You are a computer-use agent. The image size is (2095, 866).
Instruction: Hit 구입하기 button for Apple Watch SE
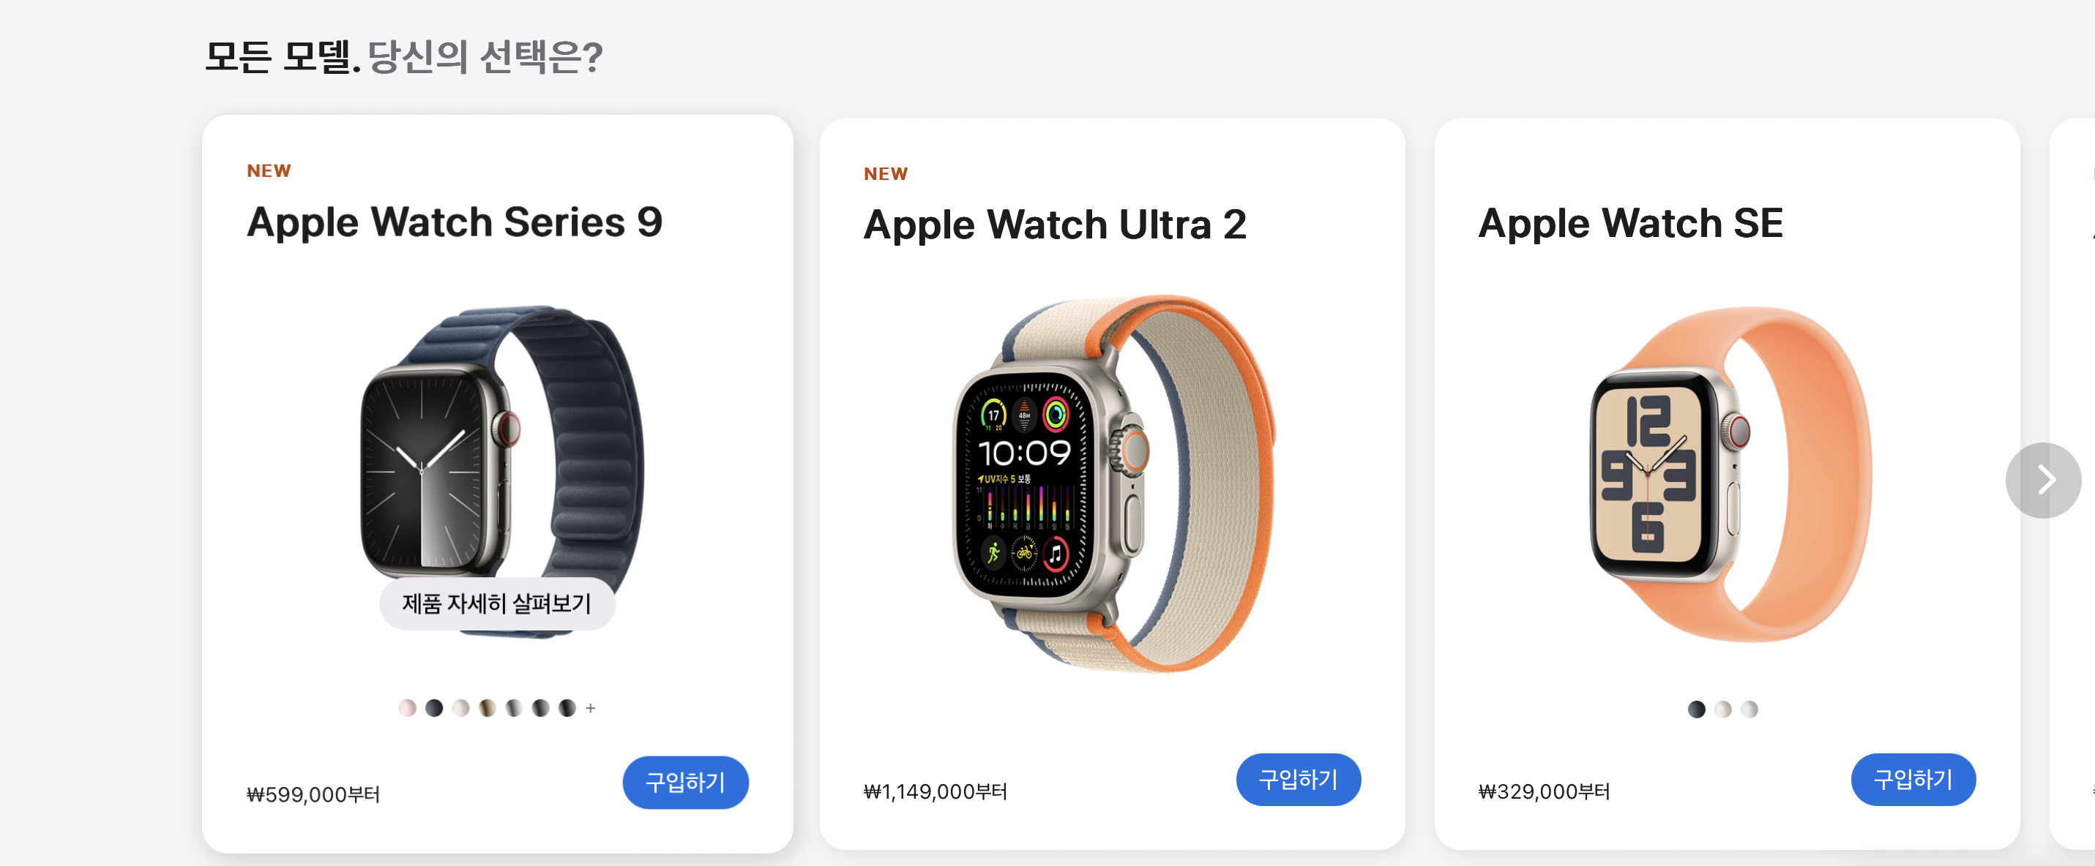[x=1913, y=780]
